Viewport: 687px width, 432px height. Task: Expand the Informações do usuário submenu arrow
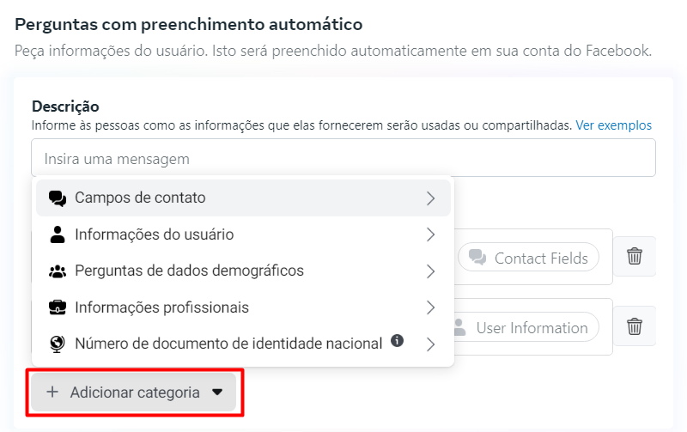point(431,234)
